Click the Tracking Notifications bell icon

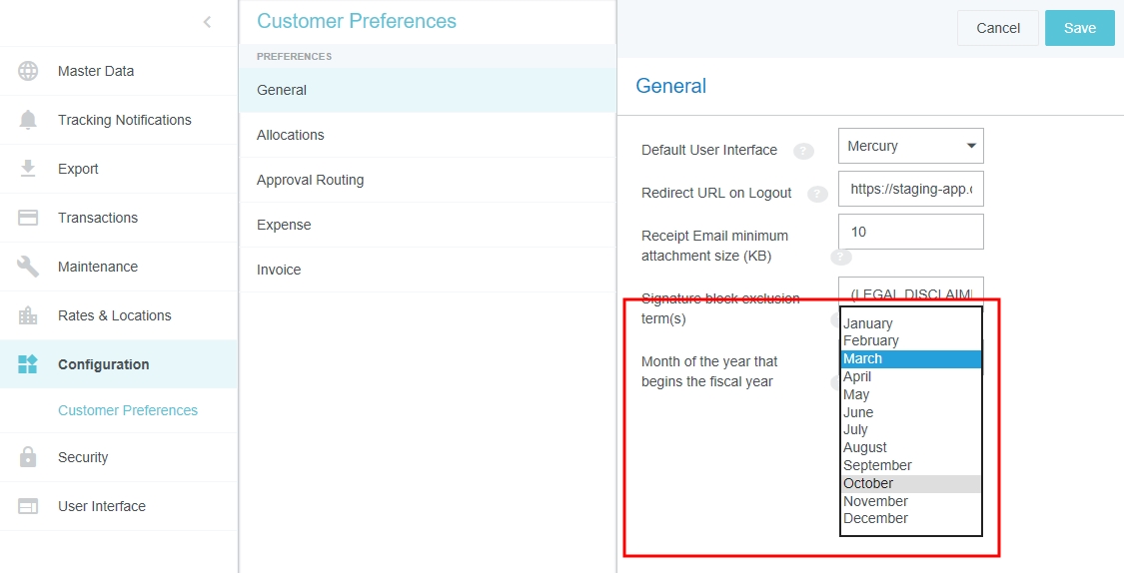pos(28,120)
